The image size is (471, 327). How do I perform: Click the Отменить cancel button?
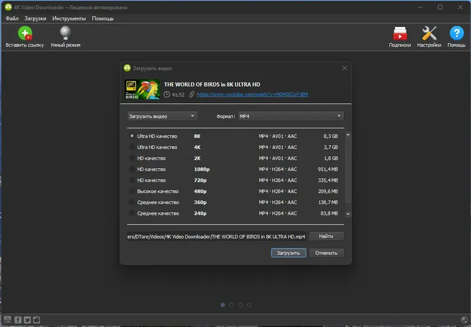[326, 253]
